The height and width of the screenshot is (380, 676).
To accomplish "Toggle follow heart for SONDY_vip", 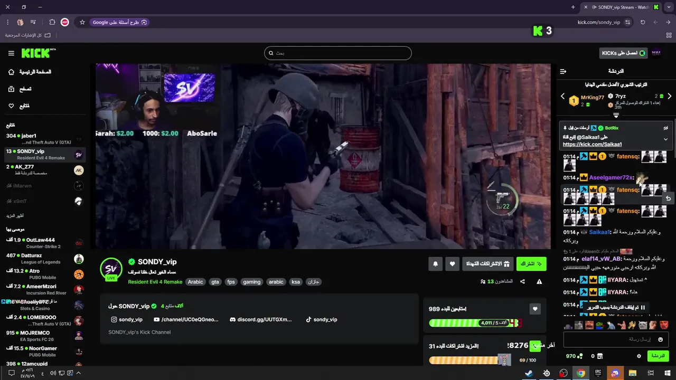I will point(452,264).
